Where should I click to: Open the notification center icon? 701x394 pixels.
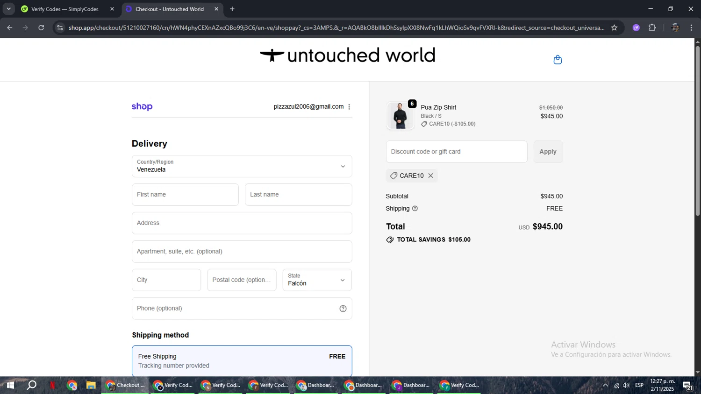pos(688,386)
